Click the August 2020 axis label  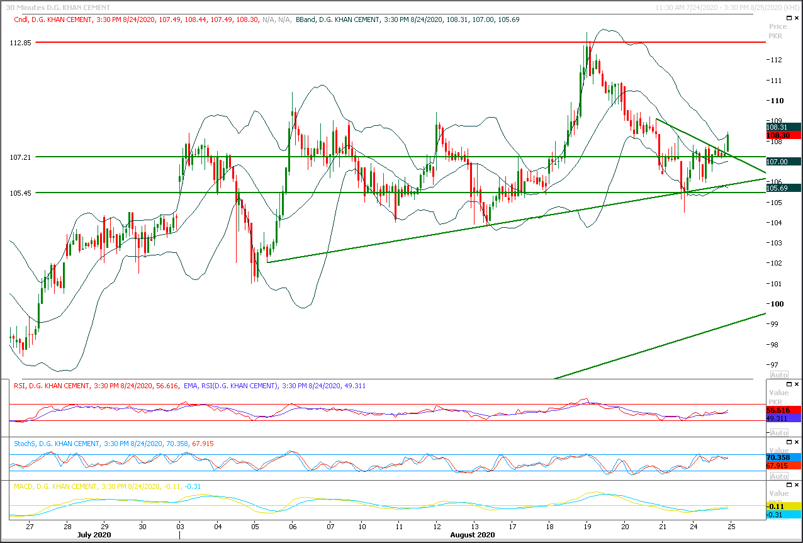[471, 535]
